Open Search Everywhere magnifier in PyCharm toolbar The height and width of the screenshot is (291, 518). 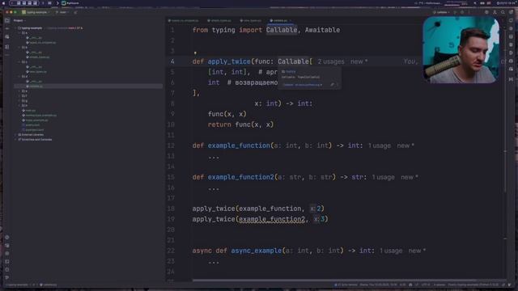tap(503, 12)
